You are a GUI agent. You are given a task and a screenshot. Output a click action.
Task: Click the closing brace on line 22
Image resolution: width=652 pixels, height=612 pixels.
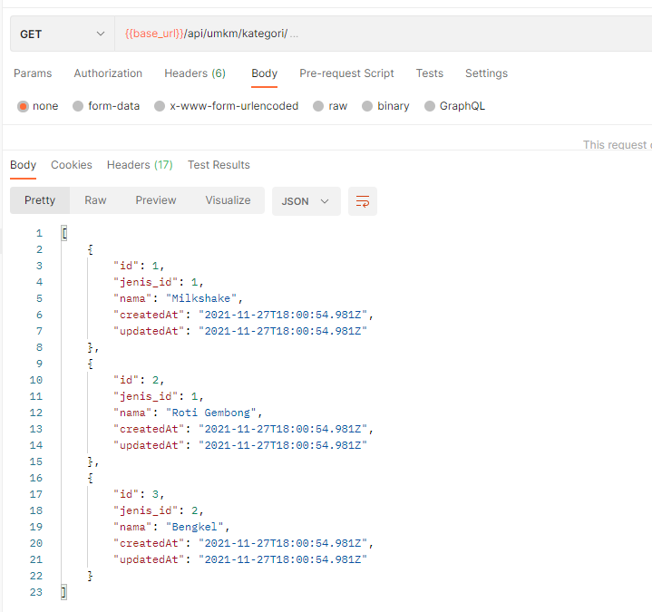(91, 577)
